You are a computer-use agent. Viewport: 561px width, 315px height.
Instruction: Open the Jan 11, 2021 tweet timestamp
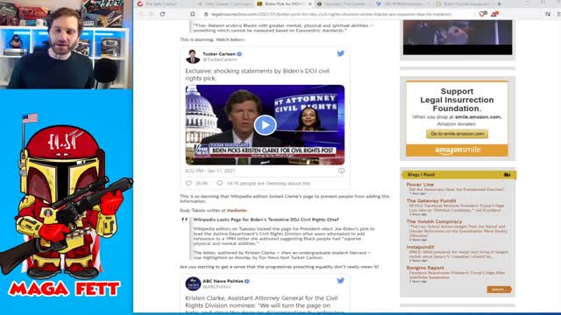pyautogui.click(x=210, y=171)
